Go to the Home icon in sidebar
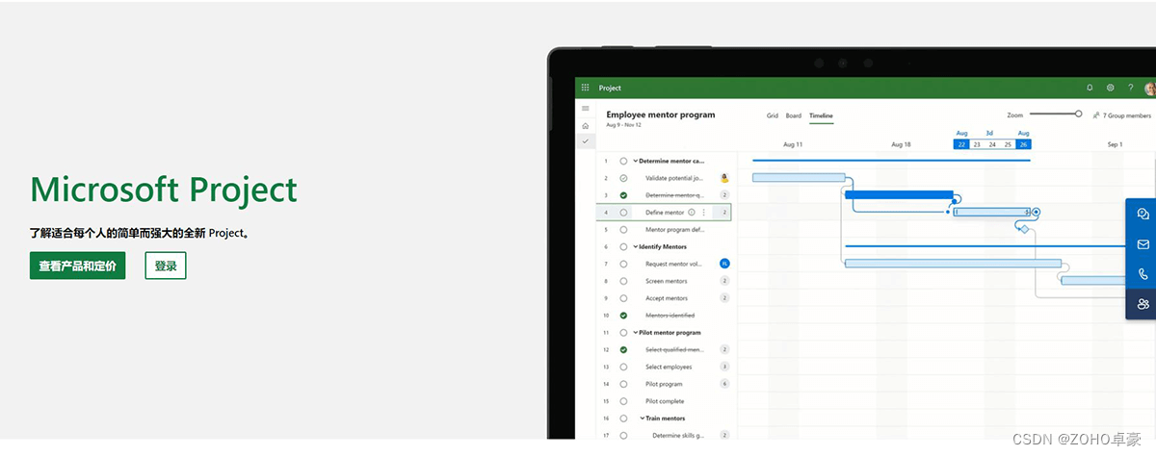1156x456 pixels. [x=585, y=125]
